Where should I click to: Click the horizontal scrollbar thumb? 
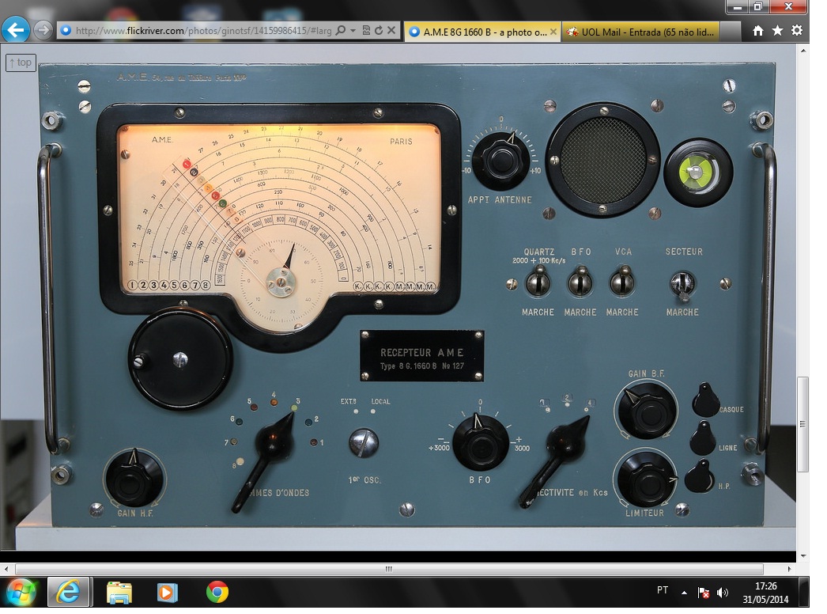[389, 569]
